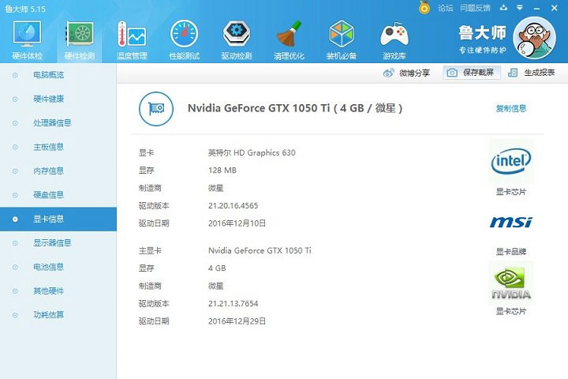The width and height of the screenshot is (568, 379).
Task: Go to 内存信息 memory info
Action: pos(48,171)
